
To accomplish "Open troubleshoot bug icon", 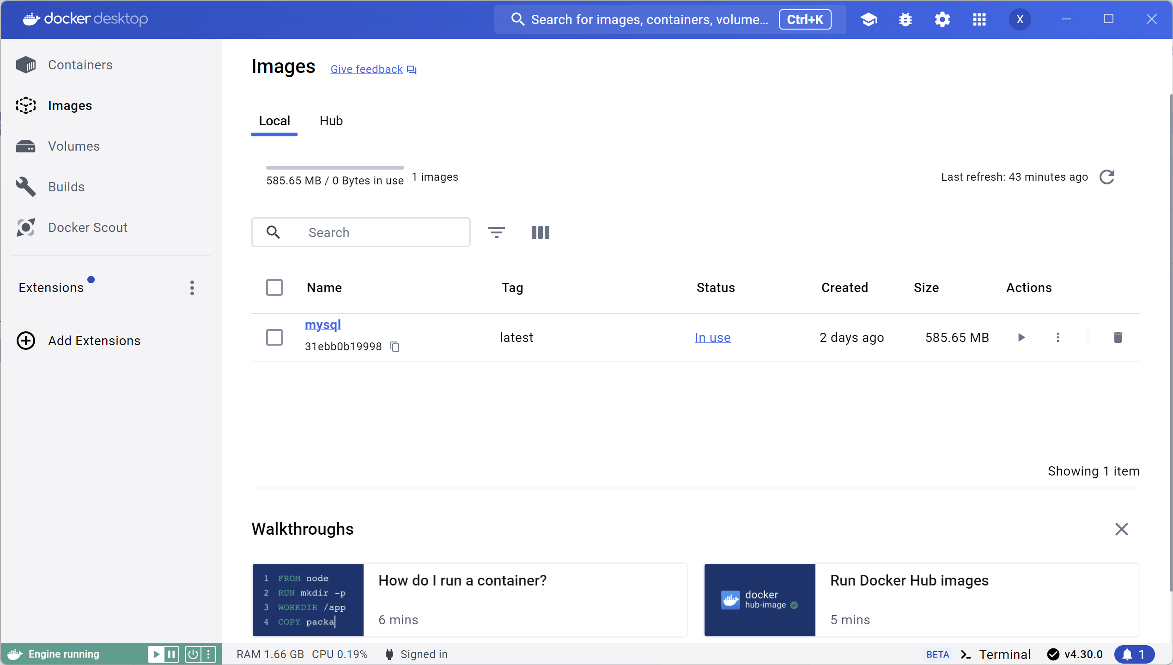I will (906, 19).
